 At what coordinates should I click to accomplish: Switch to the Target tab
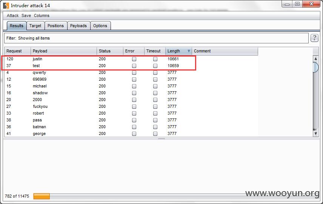tap(35, 26)
